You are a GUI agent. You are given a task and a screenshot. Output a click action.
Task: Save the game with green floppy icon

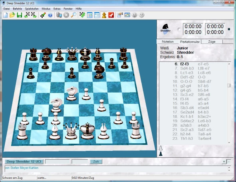coord(20,15)
